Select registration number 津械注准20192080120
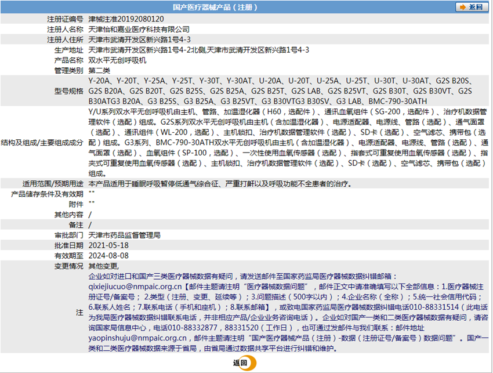The image size is (493, 373). (126, 19)
